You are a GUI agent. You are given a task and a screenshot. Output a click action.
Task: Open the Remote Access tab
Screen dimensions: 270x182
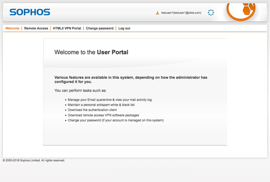click(36, 28)
